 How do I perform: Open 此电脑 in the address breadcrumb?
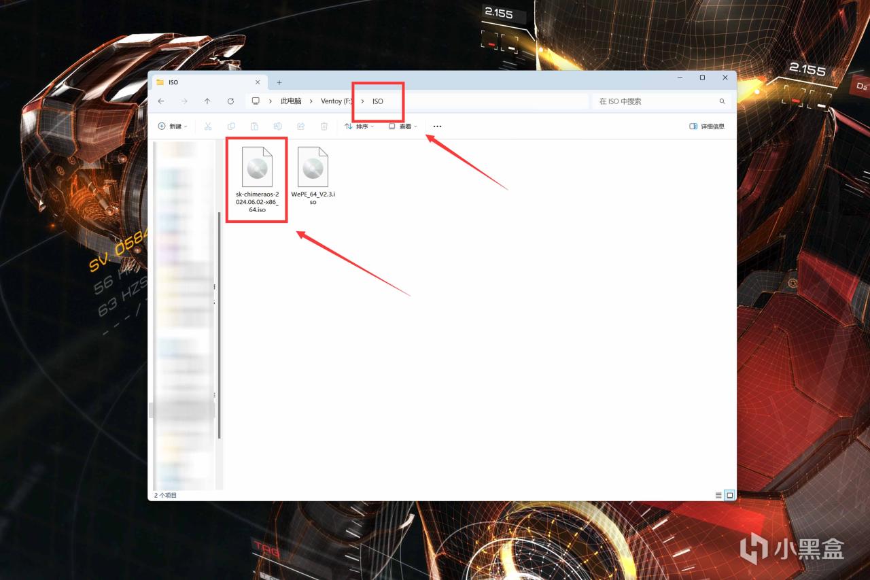[x=291, y=101]
